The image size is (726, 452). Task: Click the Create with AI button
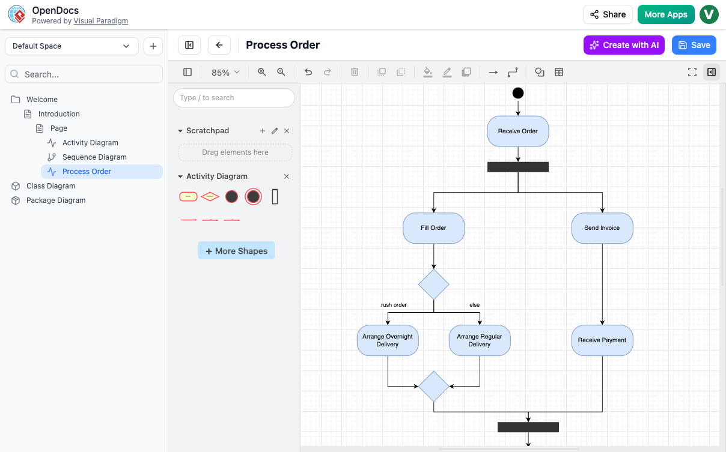[624, 45]
